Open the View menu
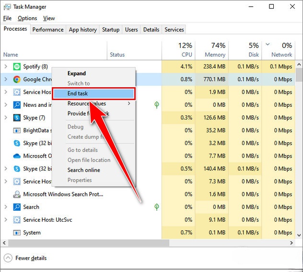The image size is (303, 272). point(49,18)
